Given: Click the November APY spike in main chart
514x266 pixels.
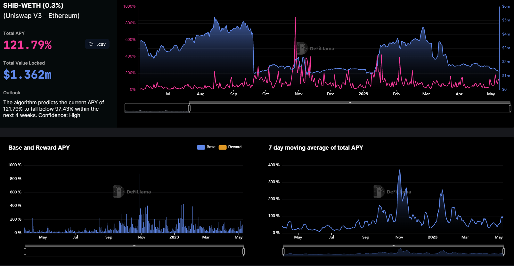Looking at the screenshot, I should coord(295,19).
